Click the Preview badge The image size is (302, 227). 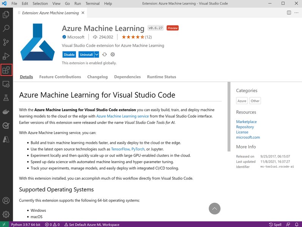coord(173,28)
